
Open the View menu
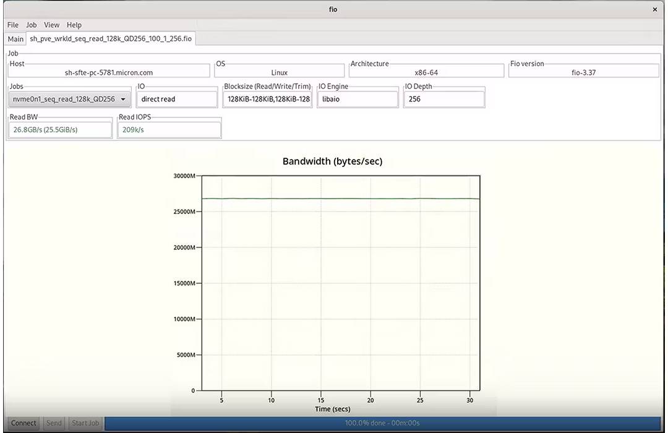tap(51, 25)
